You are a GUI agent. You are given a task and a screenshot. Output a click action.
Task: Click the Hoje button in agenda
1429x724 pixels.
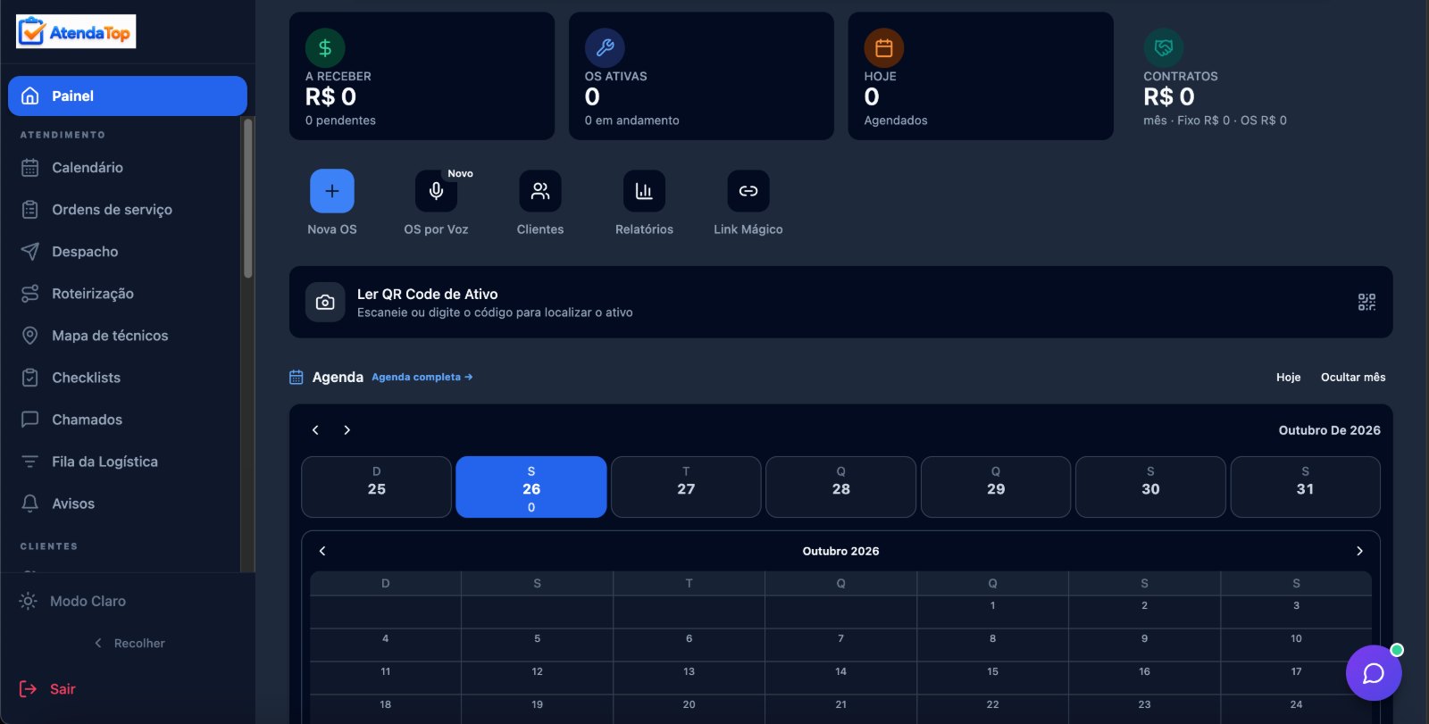click(x=1288, y=377)
